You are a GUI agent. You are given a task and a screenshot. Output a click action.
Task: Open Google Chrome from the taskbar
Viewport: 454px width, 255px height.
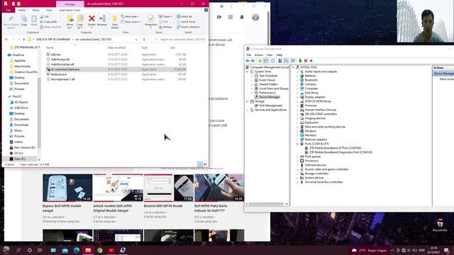tap(99, 250)
